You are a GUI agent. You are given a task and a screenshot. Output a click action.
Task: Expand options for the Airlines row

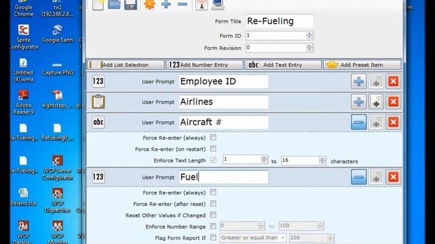[x=359, y=102]
